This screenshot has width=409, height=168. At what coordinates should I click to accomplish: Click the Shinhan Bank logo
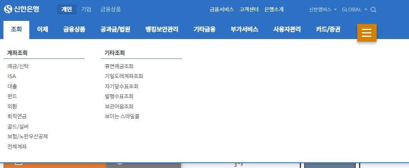tap(21, 9)
